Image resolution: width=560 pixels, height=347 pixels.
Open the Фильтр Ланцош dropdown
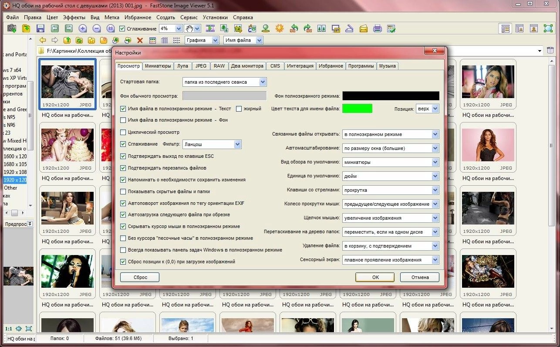click(x=212, y=144)
